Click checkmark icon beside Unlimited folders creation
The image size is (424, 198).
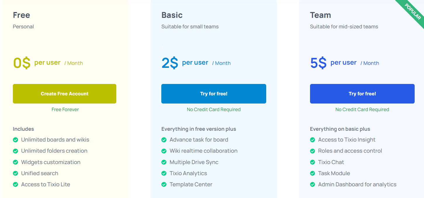pos(15,151)
